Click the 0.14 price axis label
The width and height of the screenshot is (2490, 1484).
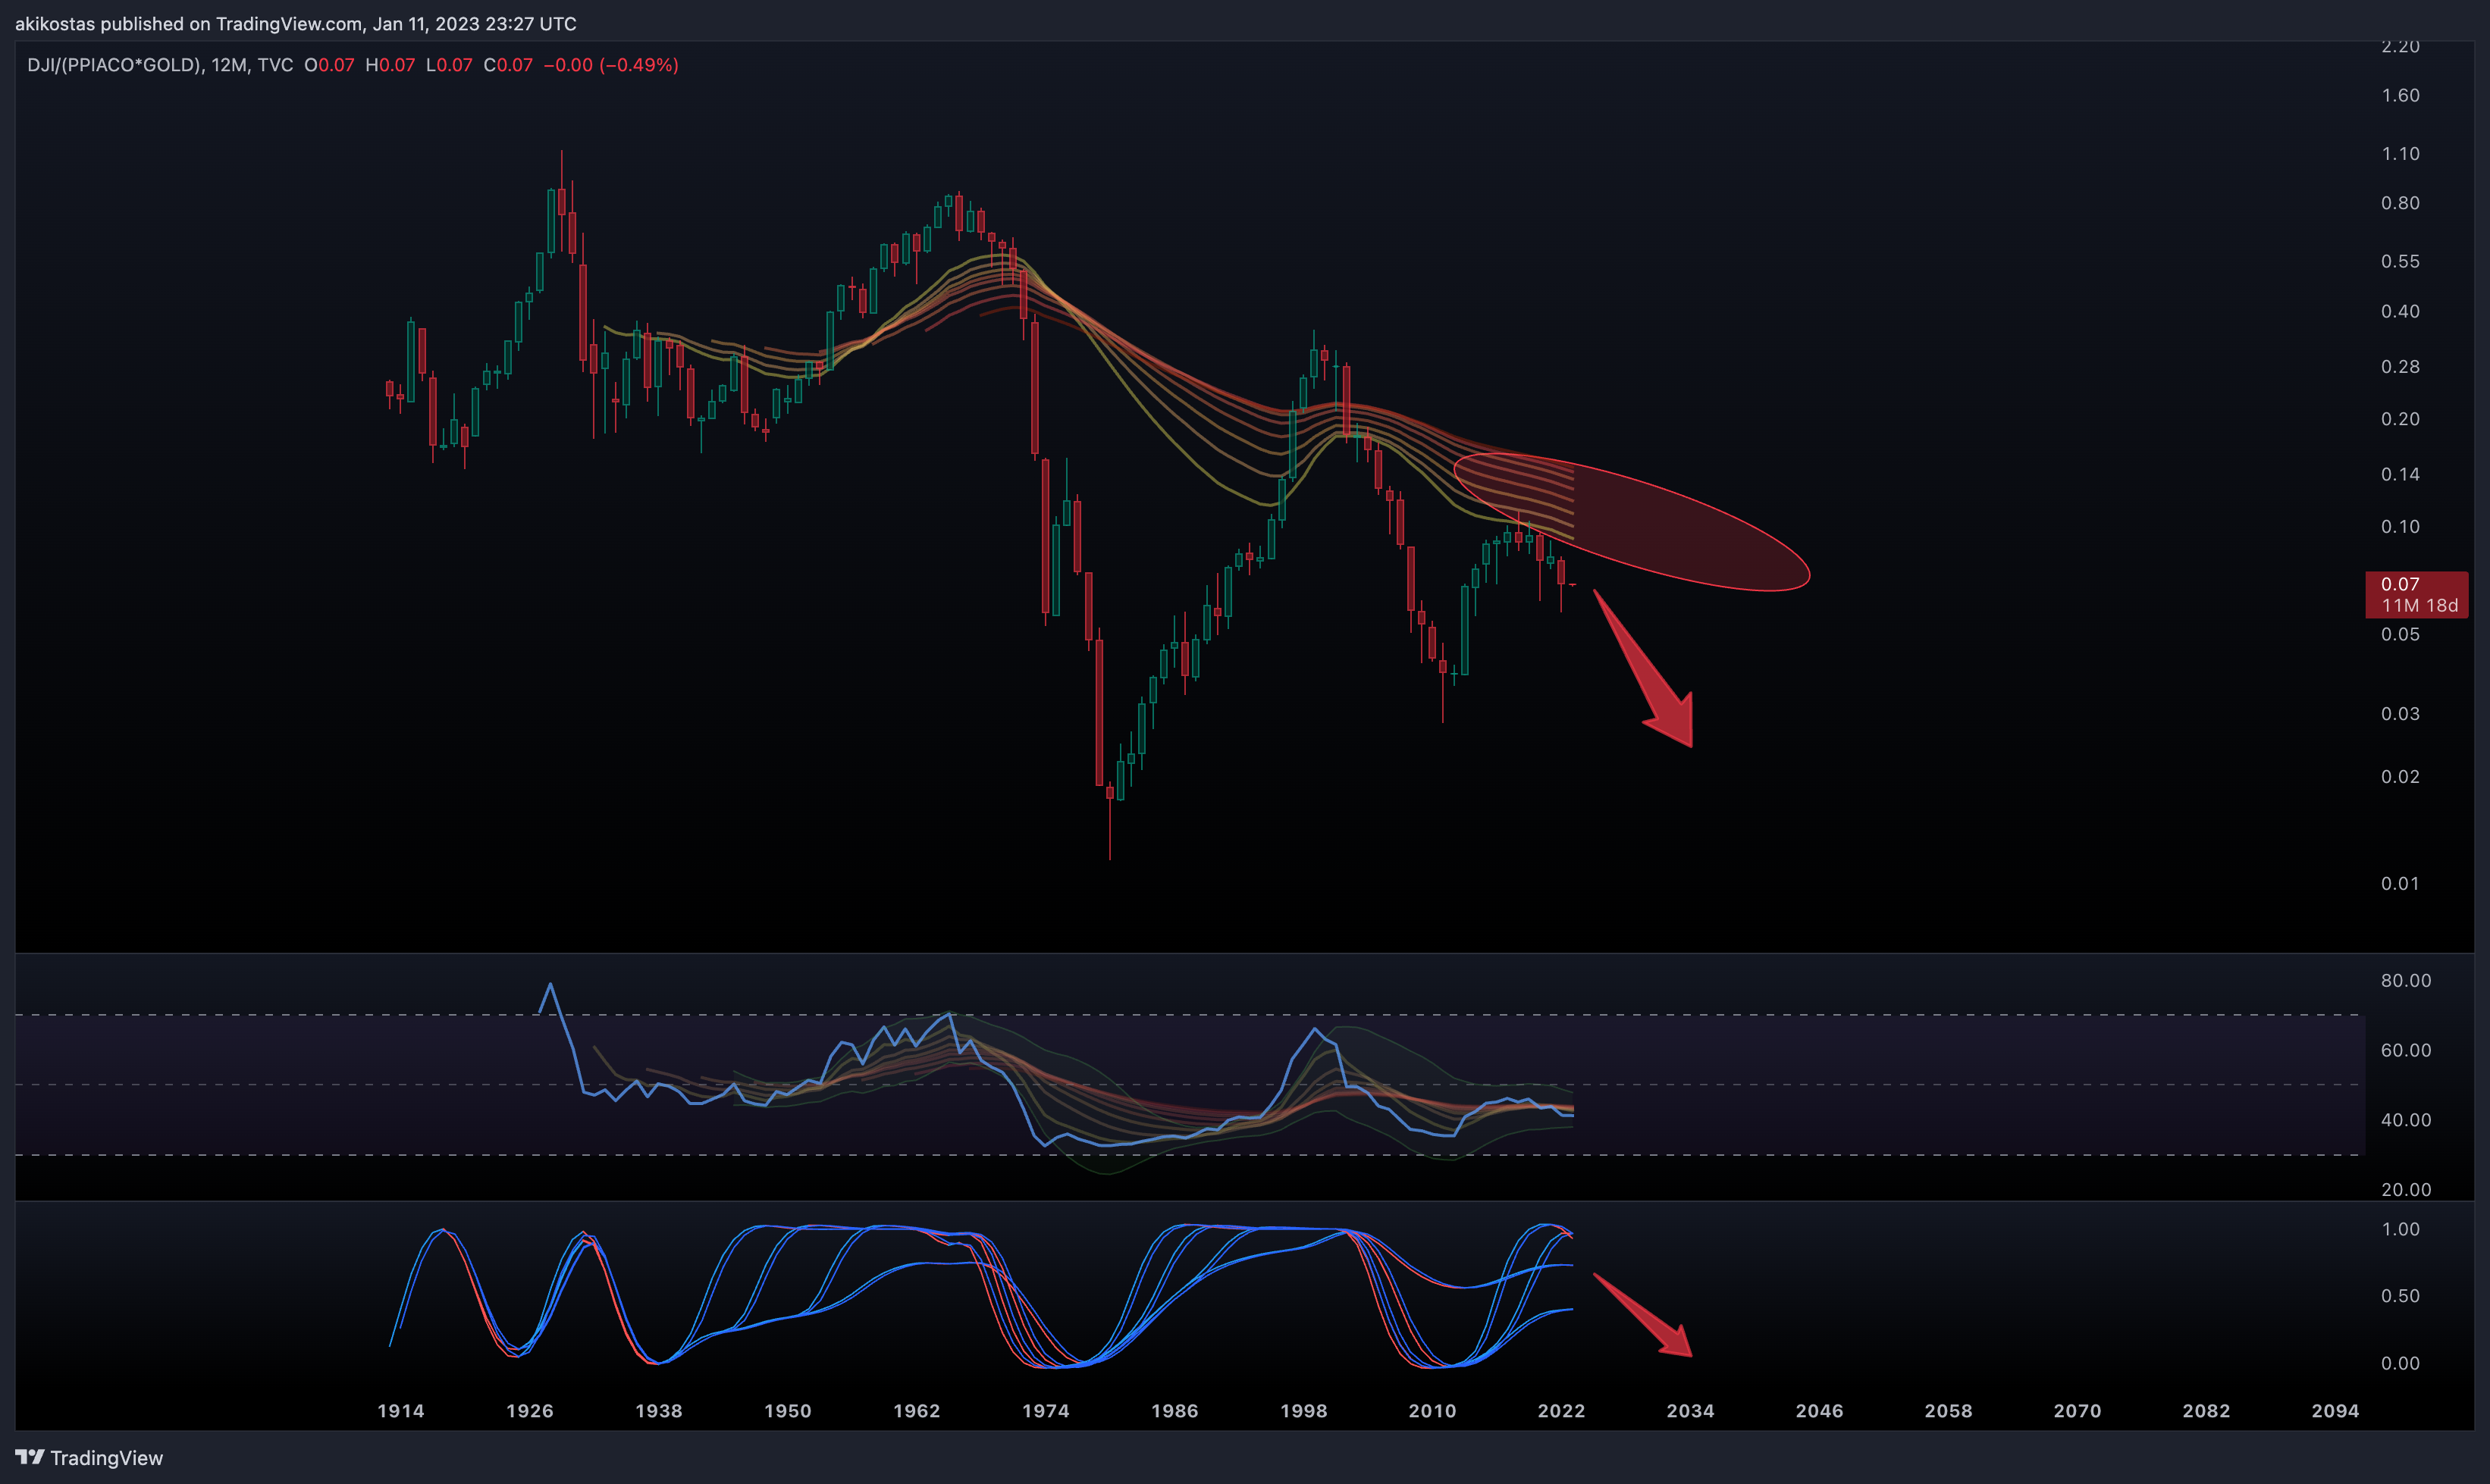click(2400, 474)
